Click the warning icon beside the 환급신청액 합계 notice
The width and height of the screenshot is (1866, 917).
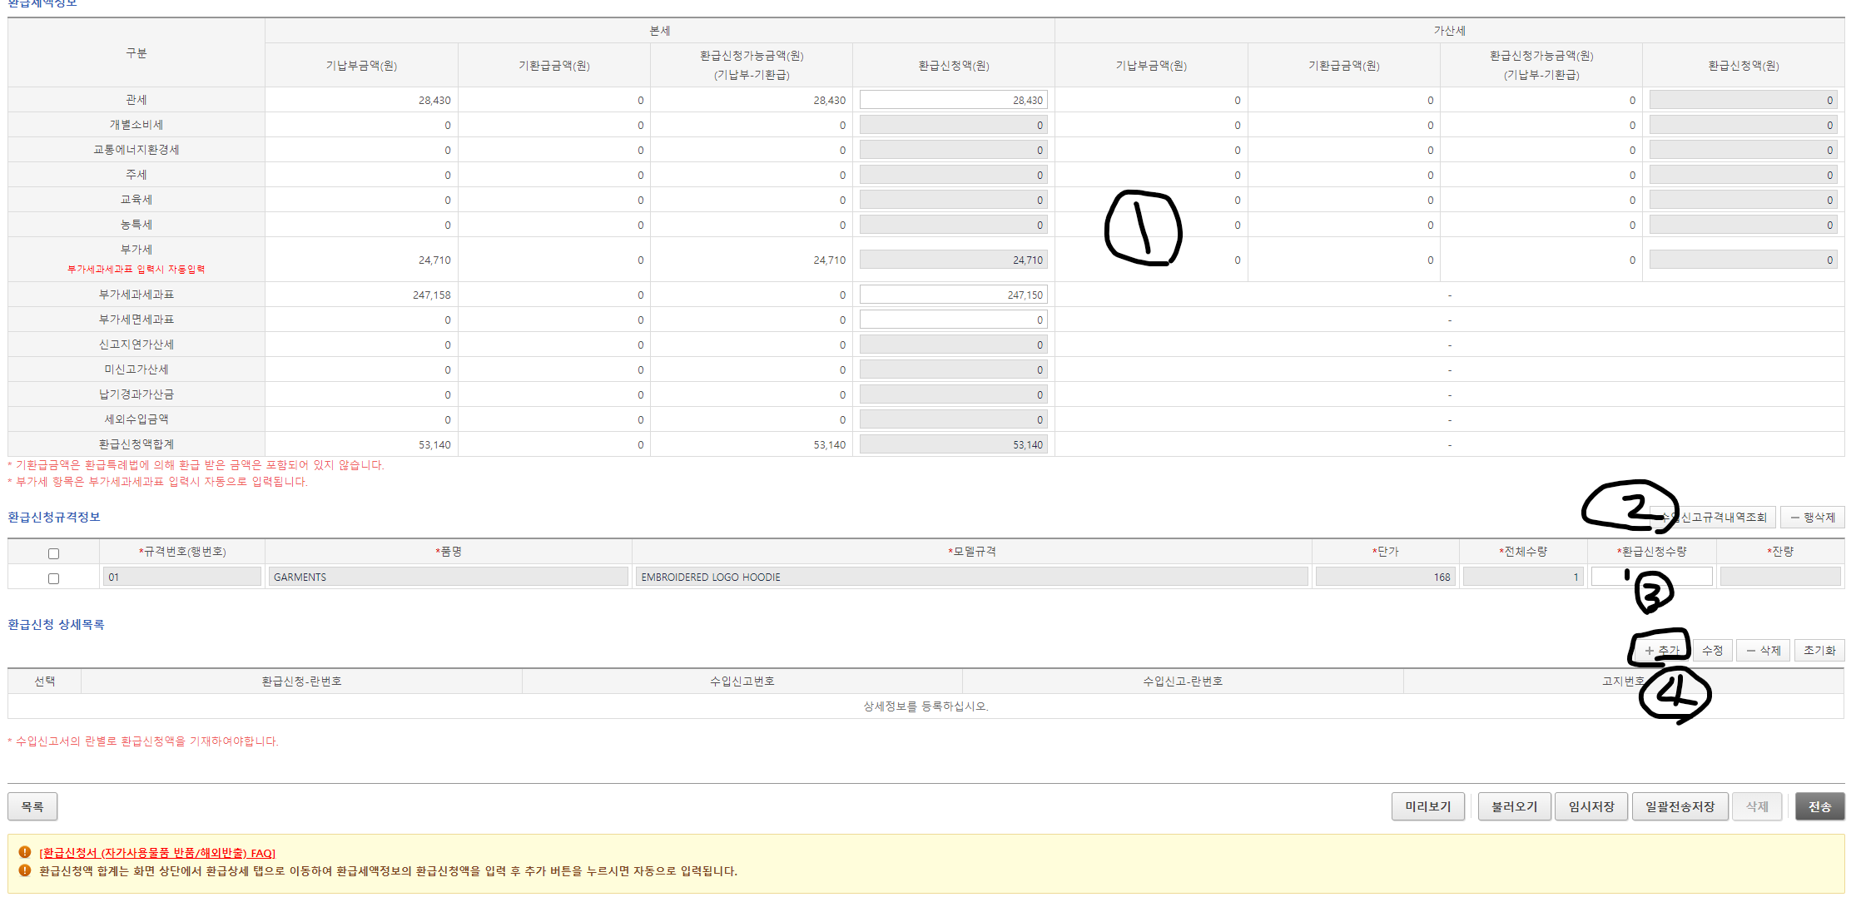[25, 870]
